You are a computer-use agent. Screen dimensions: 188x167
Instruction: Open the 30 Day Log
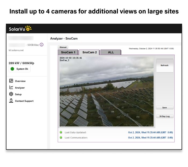165,116
